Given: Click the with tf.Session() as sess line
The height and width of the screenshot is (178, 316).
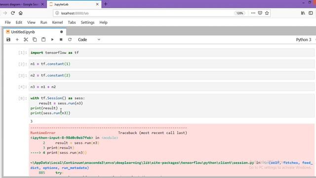Looking at the screenshot, I should [58, 98].
